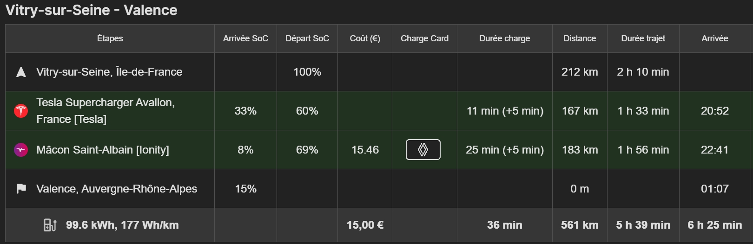The image size is (753, 244).
Task: Click the total 15,00 € cost
Action: pos(365,225)
